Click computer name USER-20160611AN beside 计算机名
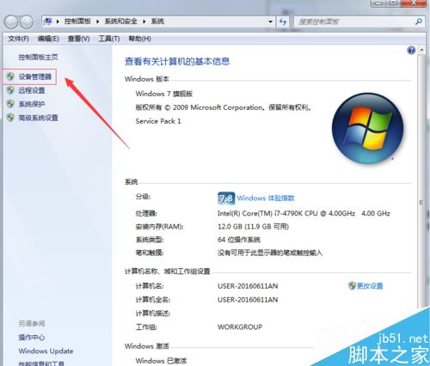430x366 pixels. (x=248, y=286)
